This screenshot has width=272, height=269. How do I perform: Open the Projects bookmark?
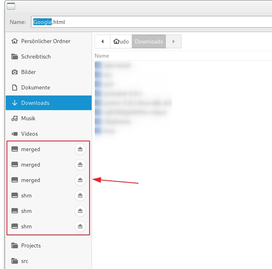[x=31, y=245]
